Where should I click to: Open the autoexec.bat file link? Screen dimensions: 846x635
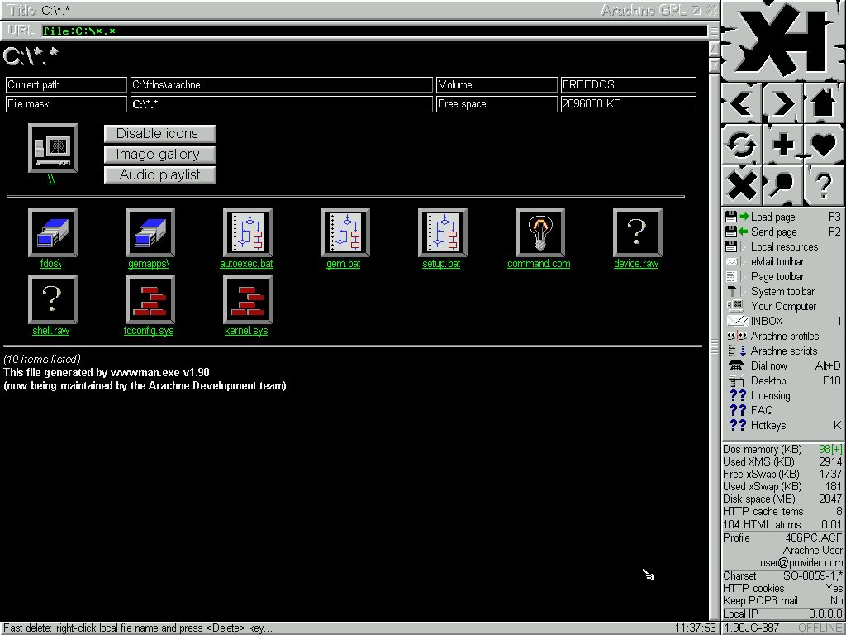pyautogui.click(x=246, y=265)
